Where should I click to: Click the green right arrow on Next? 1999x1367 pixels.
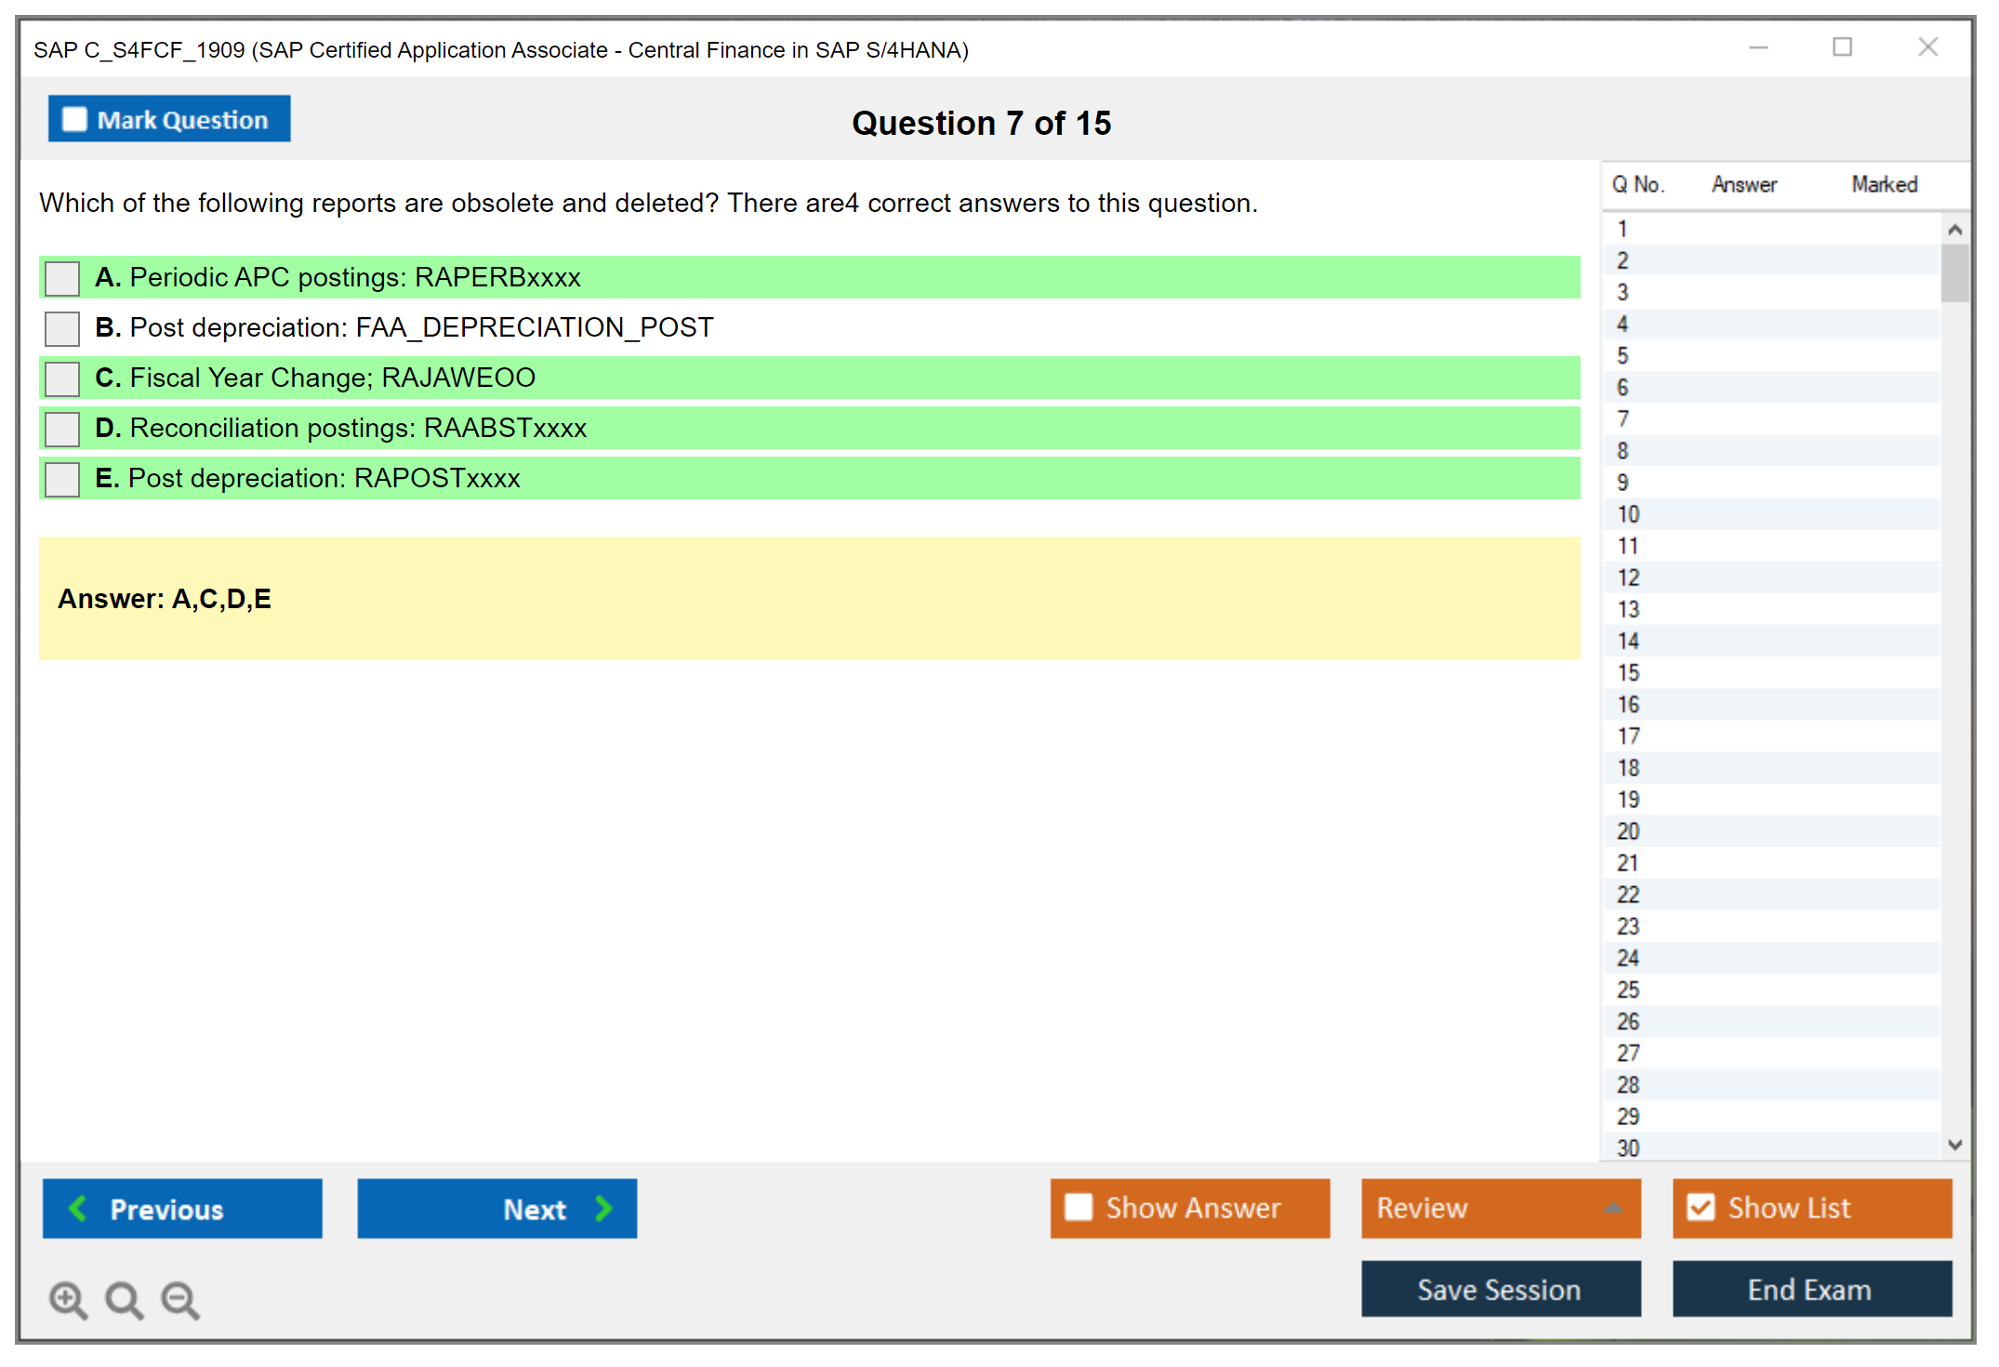pyautogui.click(x=604, y=1208)
